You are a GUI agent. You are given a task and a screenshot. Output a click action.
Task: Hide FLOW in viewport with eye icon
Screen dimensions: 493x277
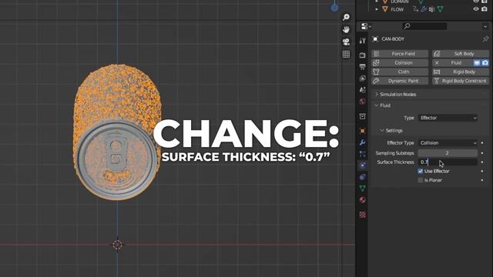(476, 9)
